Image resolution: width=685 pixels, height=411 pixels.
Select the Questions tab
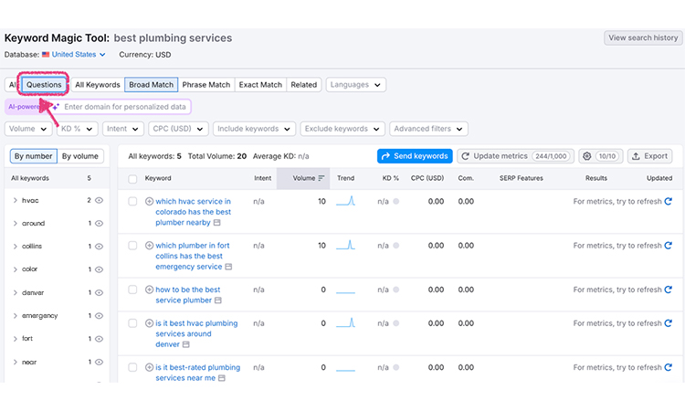(44, 85)
